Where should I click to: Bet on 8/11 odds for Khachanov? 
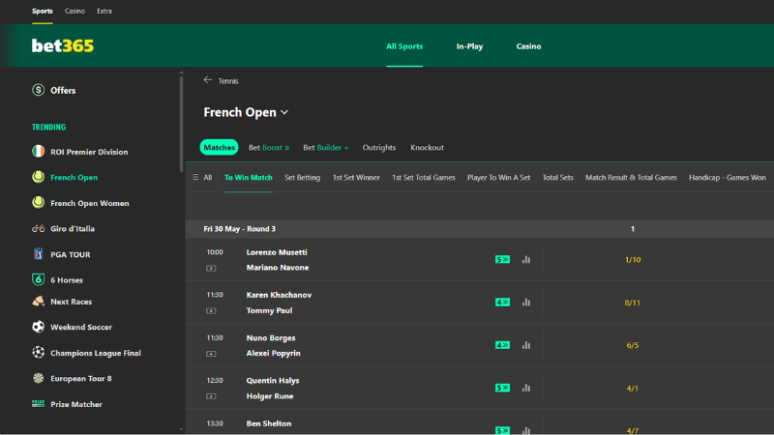[x=633, y=303]
